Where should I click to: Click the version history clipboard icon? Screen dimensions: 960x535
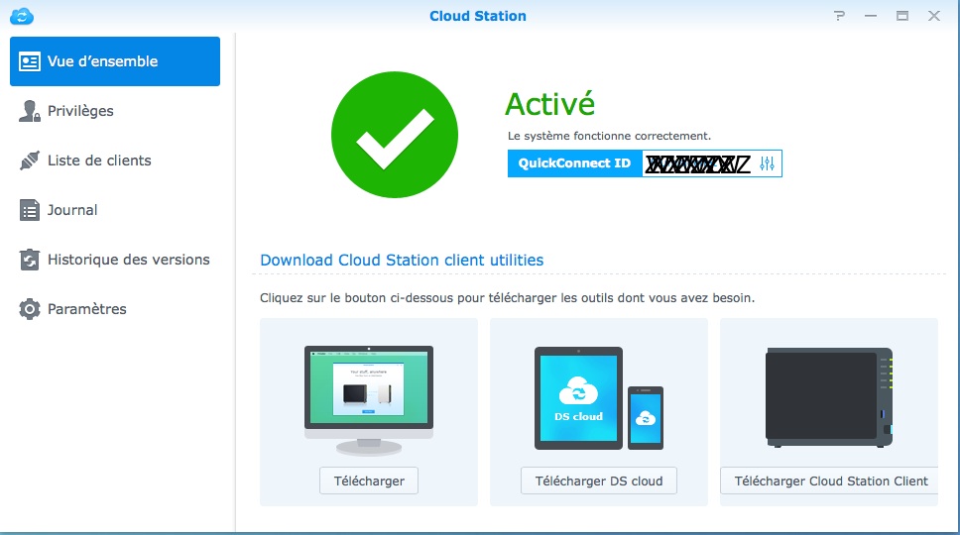30,260
